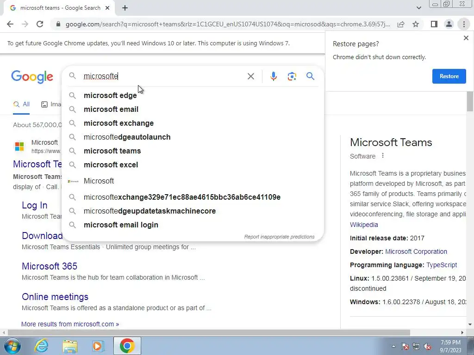Select suggestion microsoft exchange
The width and height of the screenshot is (474, 355).
pyautogui.click(x=193, y=123)
